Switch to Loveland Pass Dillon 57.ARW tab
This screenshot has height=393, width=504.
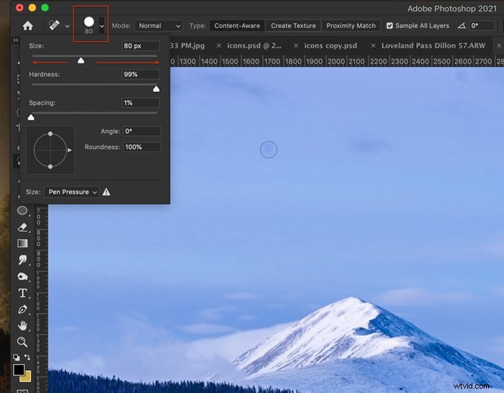tap(433, 45)
